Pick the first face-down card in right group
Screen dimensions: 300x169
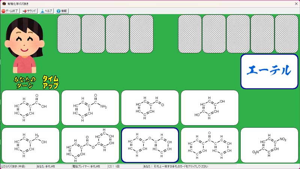pos(190,34)
